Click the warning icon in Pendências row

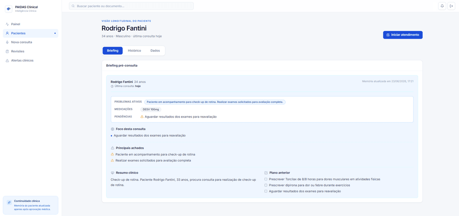(142, 117)
